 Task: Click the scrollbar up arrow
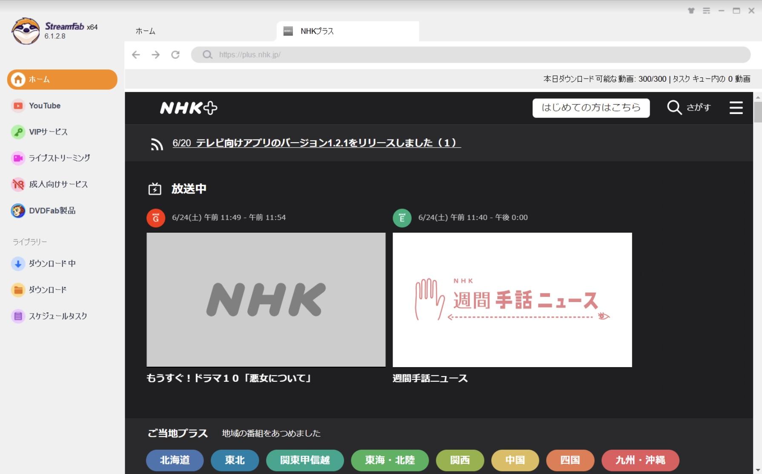(x=758, y=97)
